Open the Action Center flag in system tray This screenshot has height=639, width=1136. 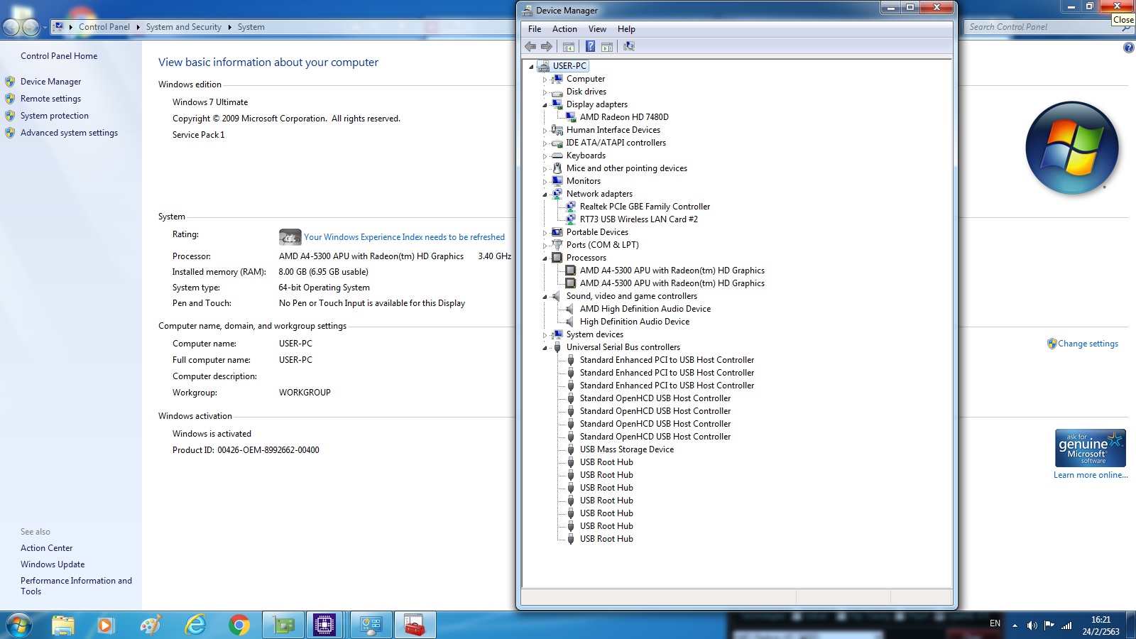click(1049, 626)
